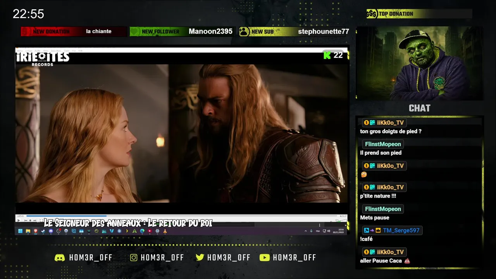Click the Instagram HOM3R_OFF social handle
Image resolution: width=496 pixels, height=279 pixels.
pos(157,257)
